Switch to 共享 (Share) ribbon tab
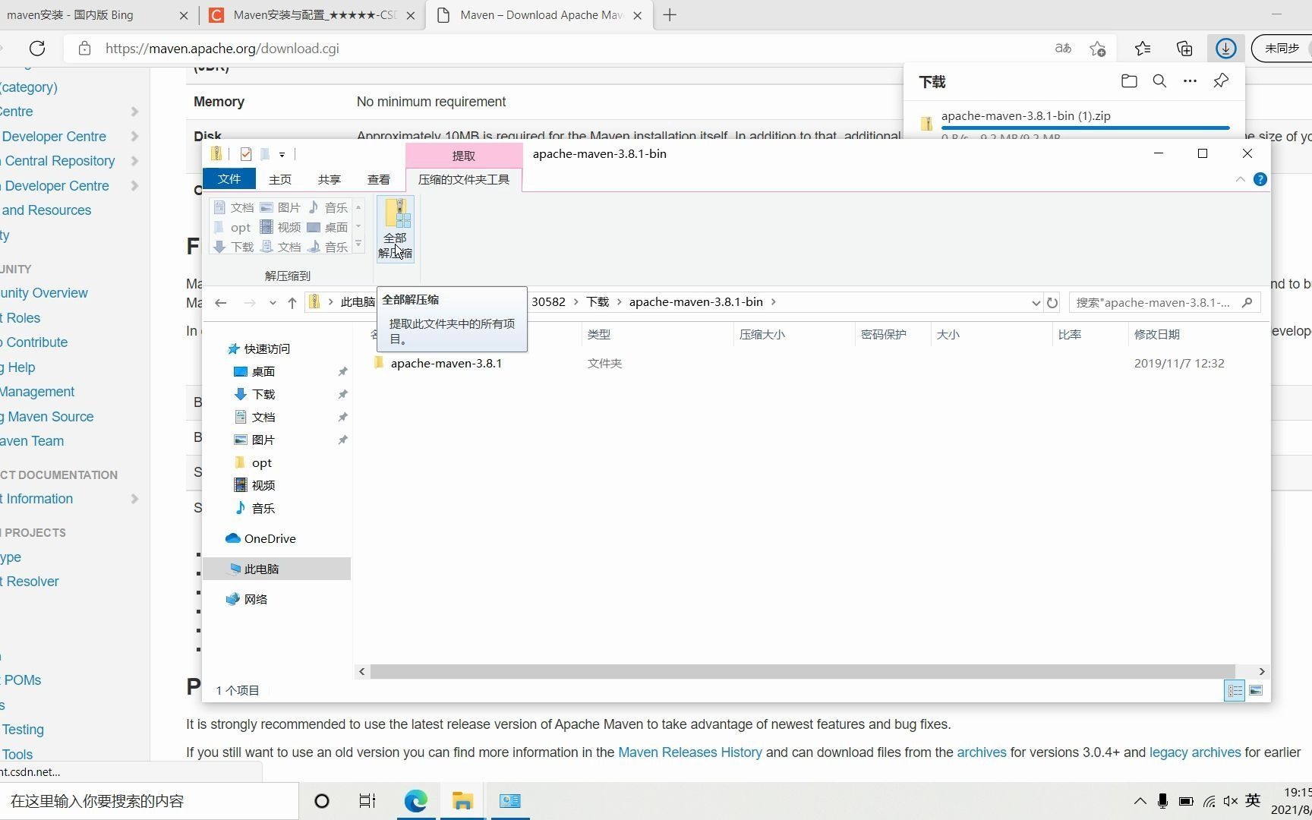The width and height of the screenshot is (1312, 820). [x=329, y=180]
